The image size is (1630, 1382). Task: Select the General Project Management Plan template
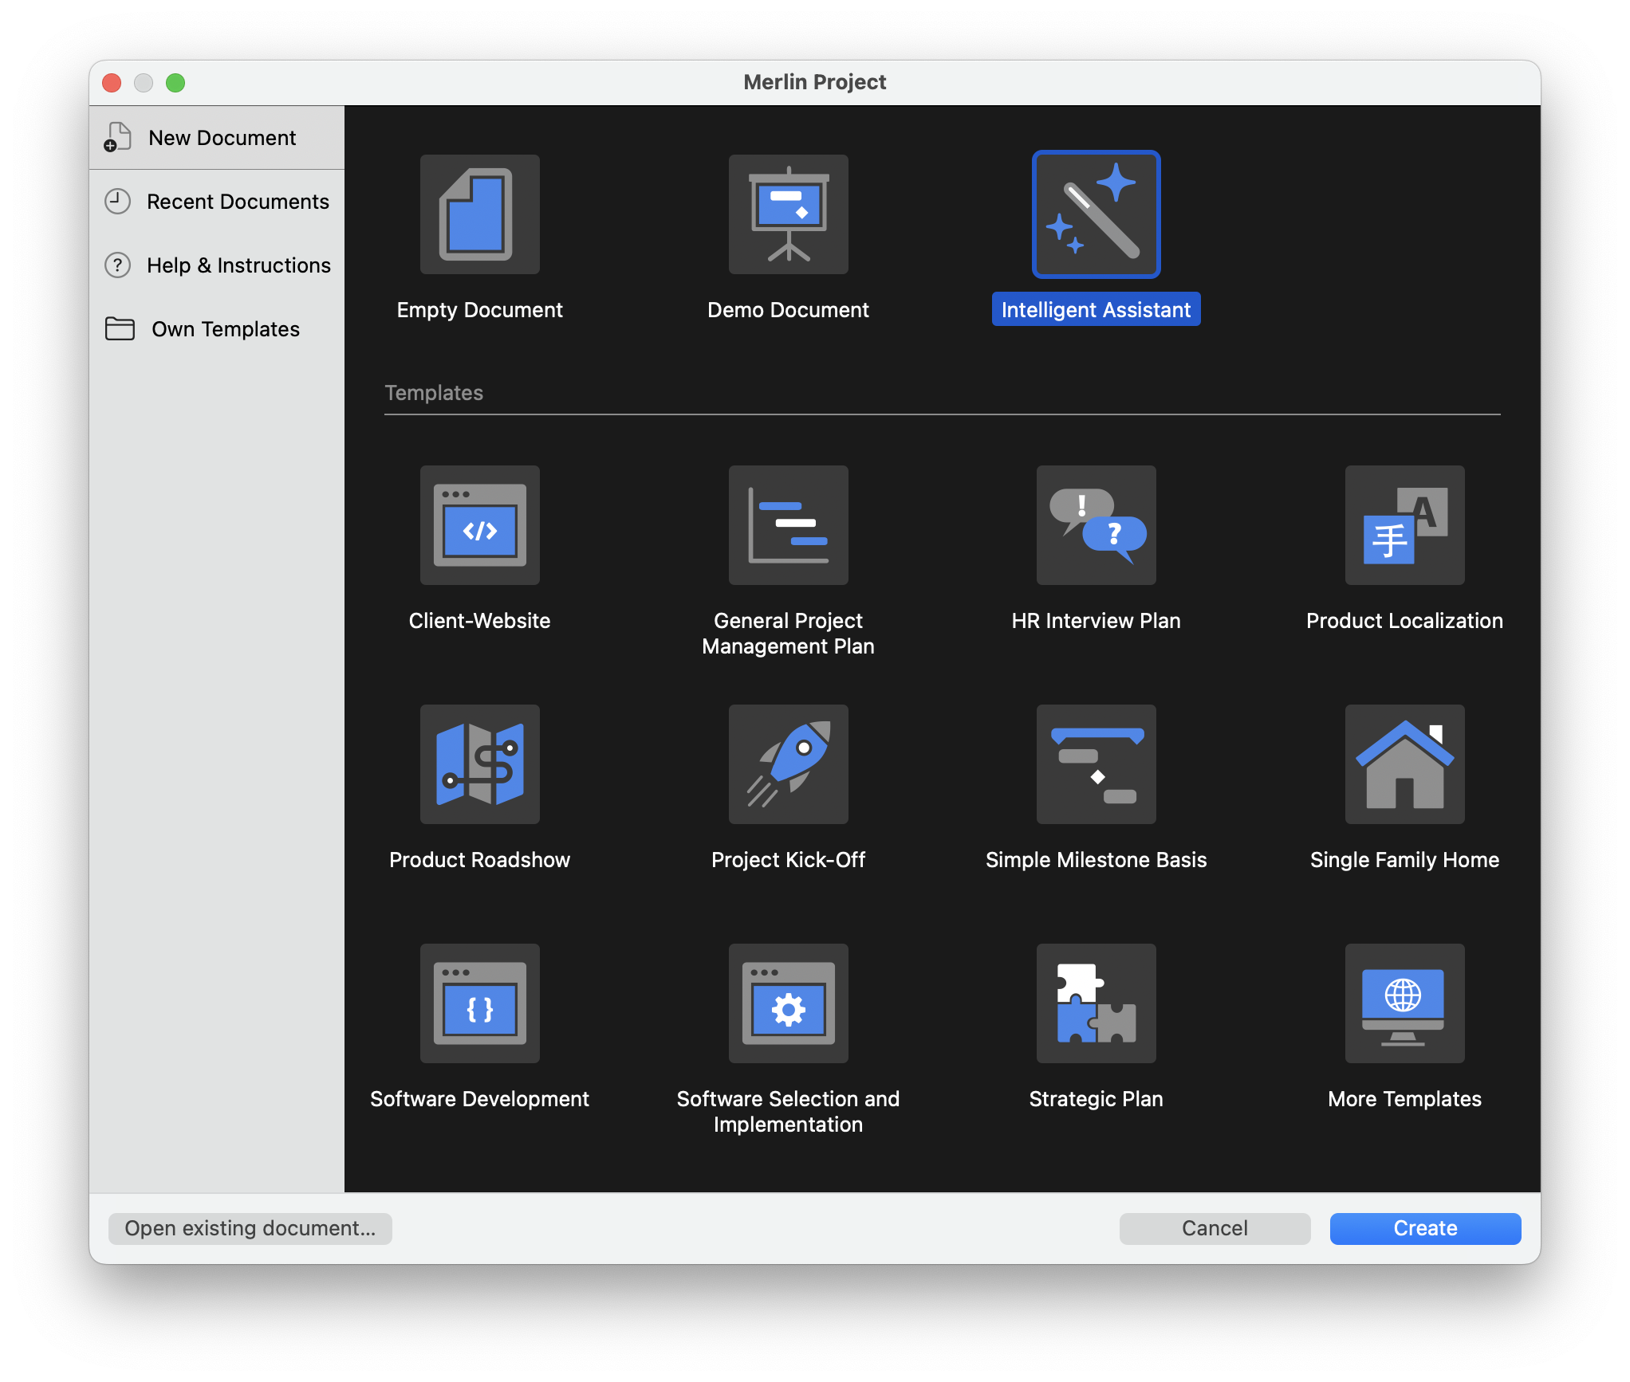(787, 525)
